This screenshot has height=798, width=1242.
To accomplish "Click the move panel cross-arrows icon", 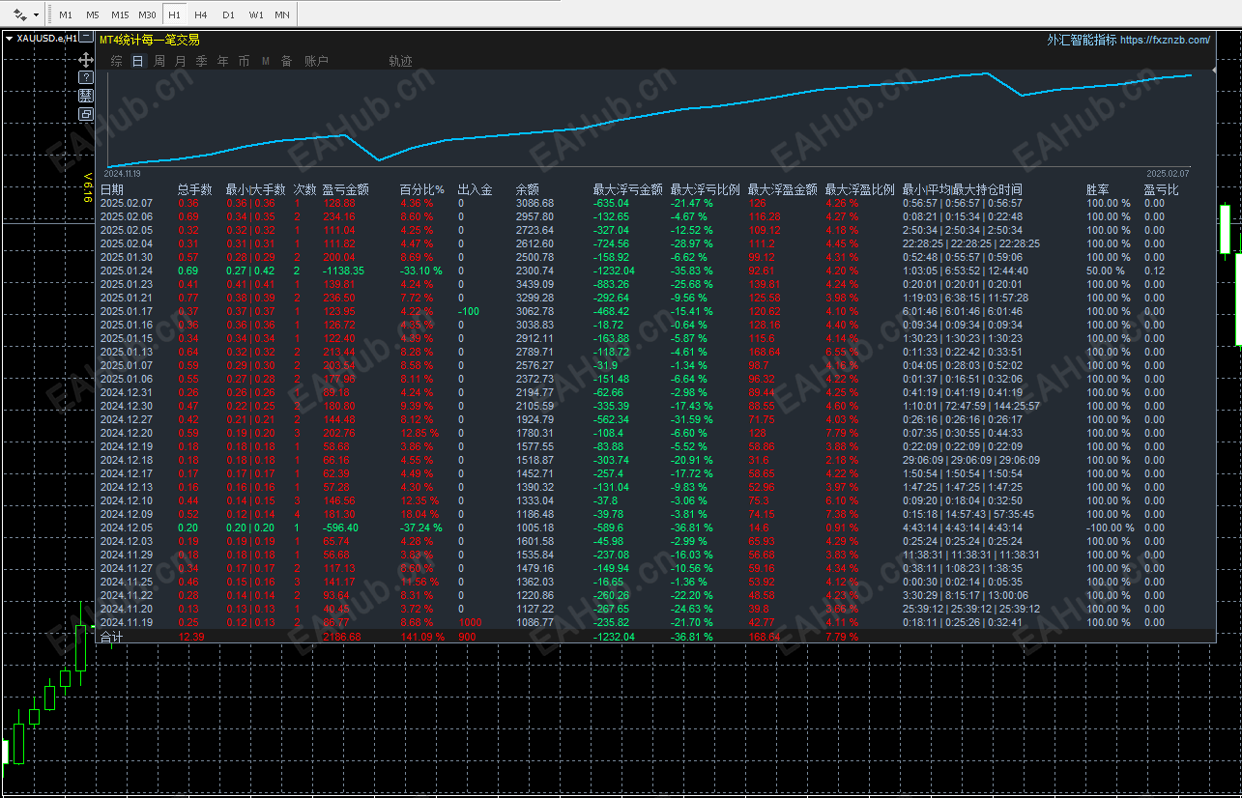I will tap(86, 59).
